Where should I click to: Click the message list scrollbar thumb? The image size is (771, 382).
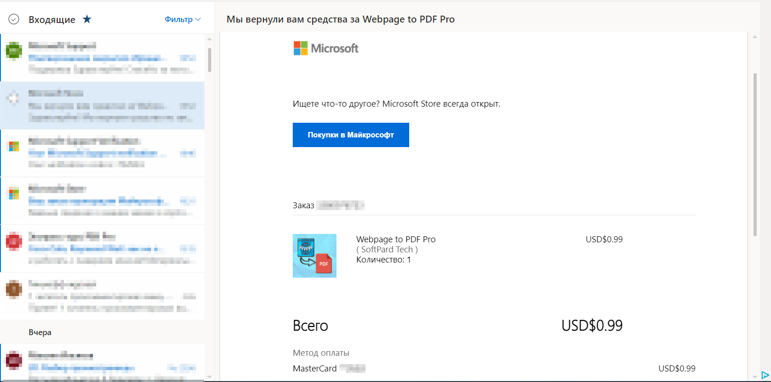tap(209, 60)
